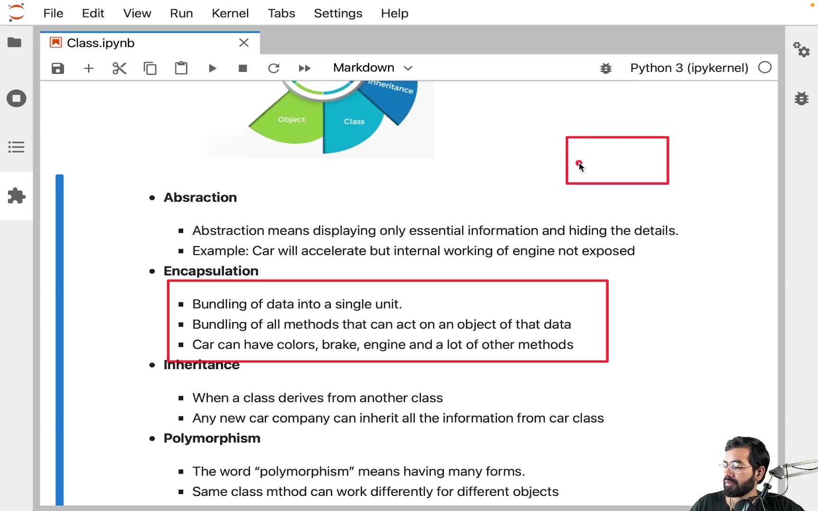Enable the debugger bug icon in toolbar
818x511 pixels.
pyautogui.click(x=606, y=68)
